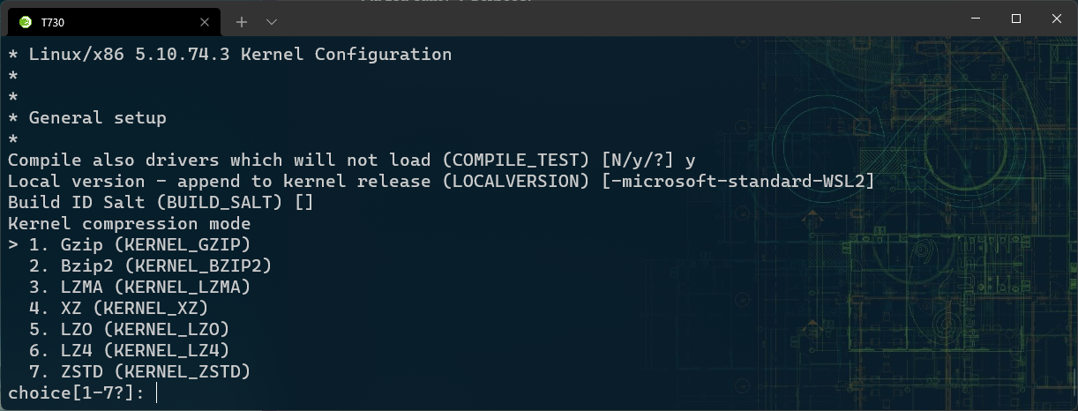Select the Gzip (KERNEL_GZIP) option line
This screenshot has width=1078, height=411.
coord(130,244)
